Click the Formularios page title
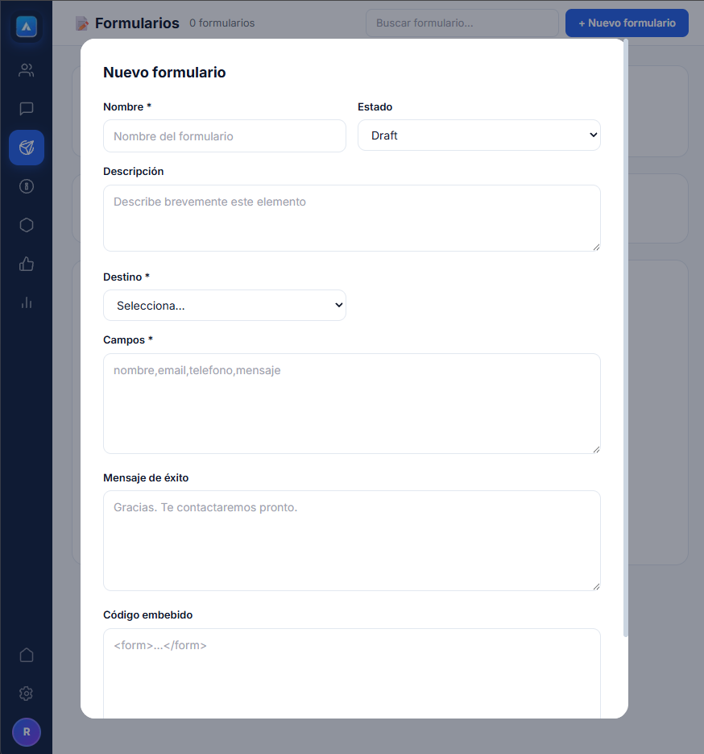Viewport: 704px width, 754px height. [137, 23]
